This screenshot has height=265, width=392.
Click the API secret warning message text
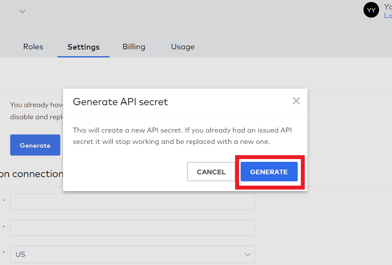182,136
